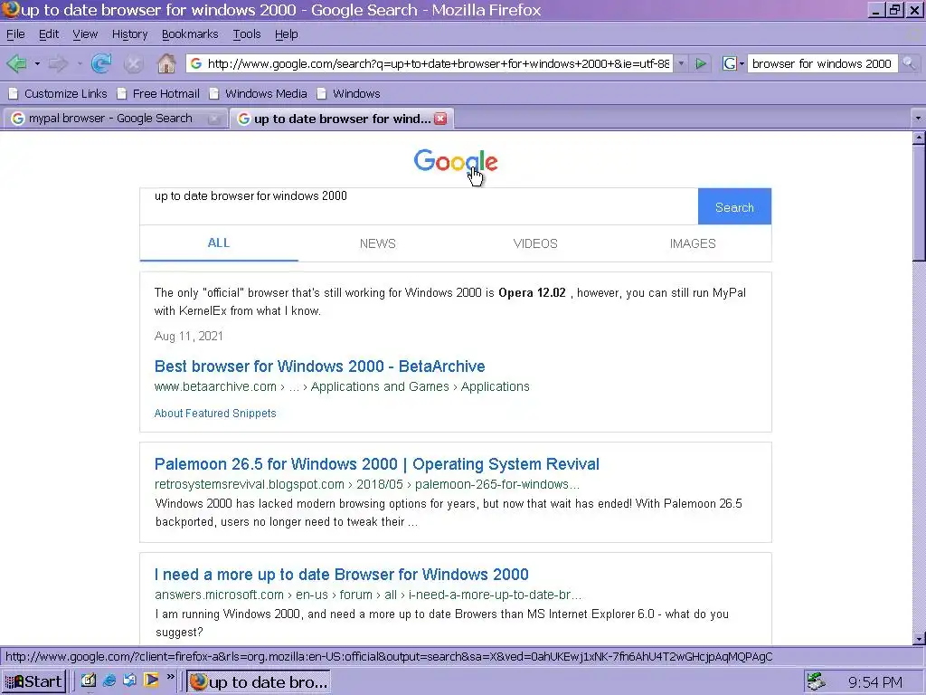926x695 pixels.
Task: Click the Back navigation arrow
Action: (16, 63)
